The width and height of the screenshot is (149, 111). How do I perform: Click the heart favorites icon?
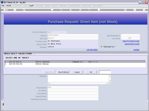coord(52,10)
